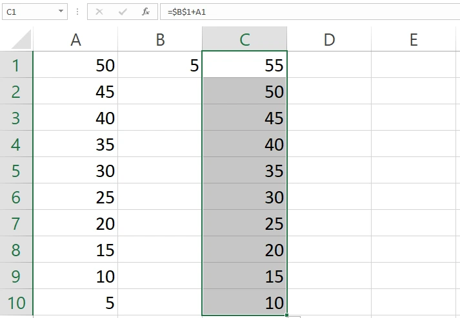Click the Select All corner triangle
The image size is (460, 318).
21,39
